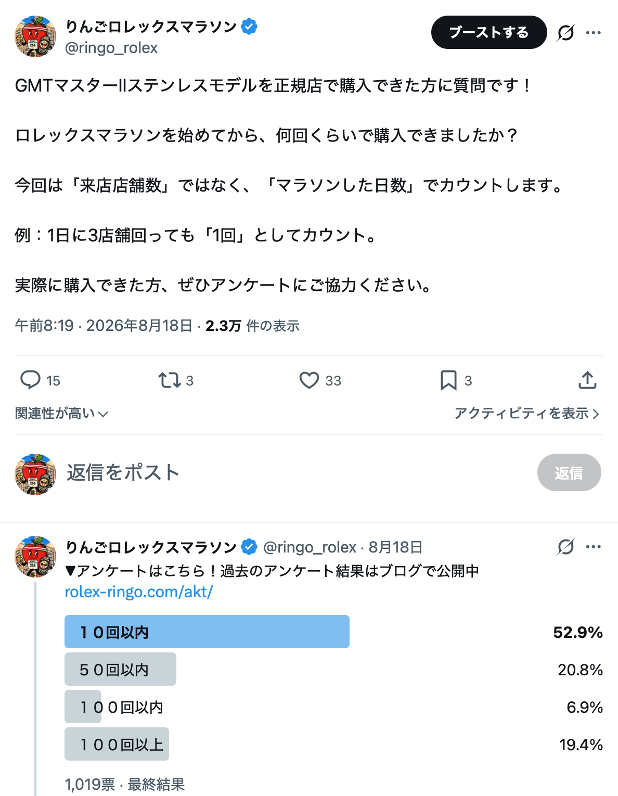
Task: Like the post with heart icon
Action: tap(309, 380)
